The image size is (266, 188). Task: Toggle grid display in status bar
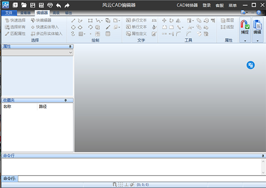(x=120, y=184)
